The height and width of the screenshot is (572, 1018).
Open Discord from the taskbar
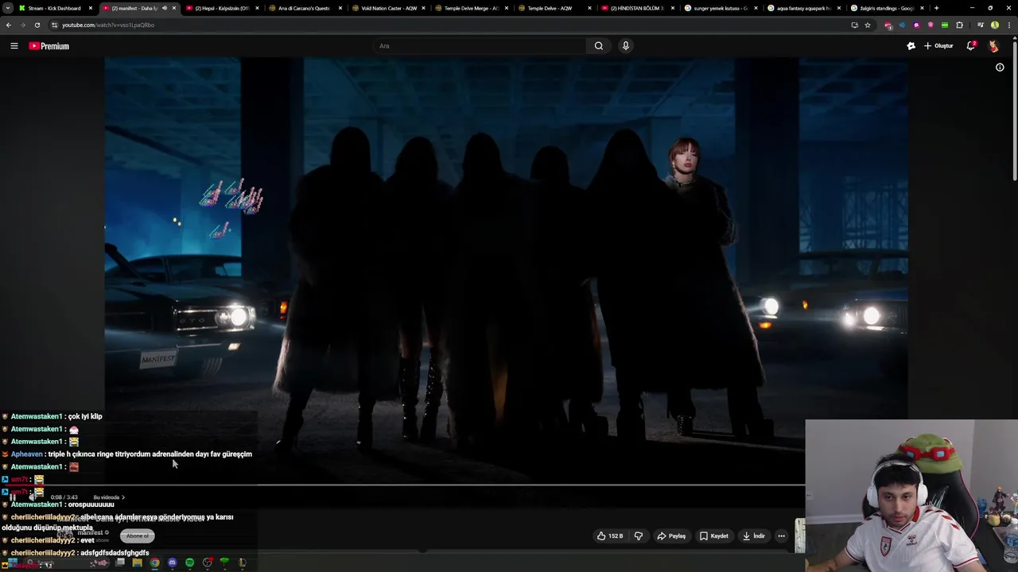pyautogui.click(x=172, y=562)
